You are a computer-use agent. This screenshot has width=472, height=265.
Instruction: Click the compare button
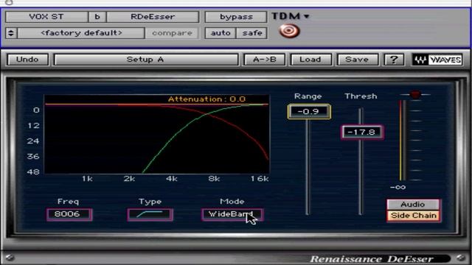[172, 32]
